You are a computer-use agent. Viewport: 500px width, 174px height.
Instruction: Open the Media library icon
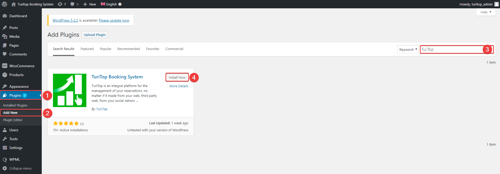(5, 36)
